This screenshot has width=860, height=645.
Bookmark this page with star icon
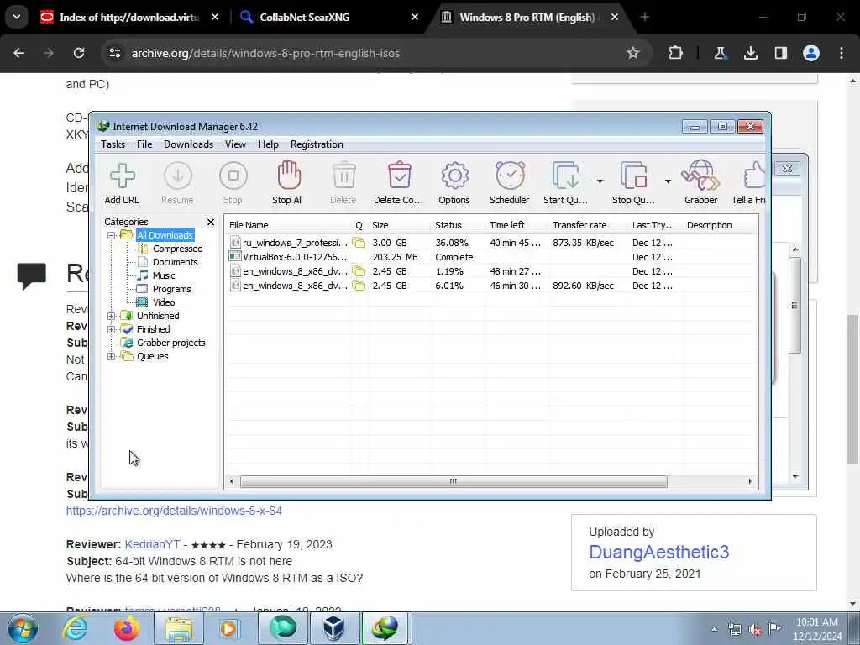pyautogui.click(x=633, y=53)
